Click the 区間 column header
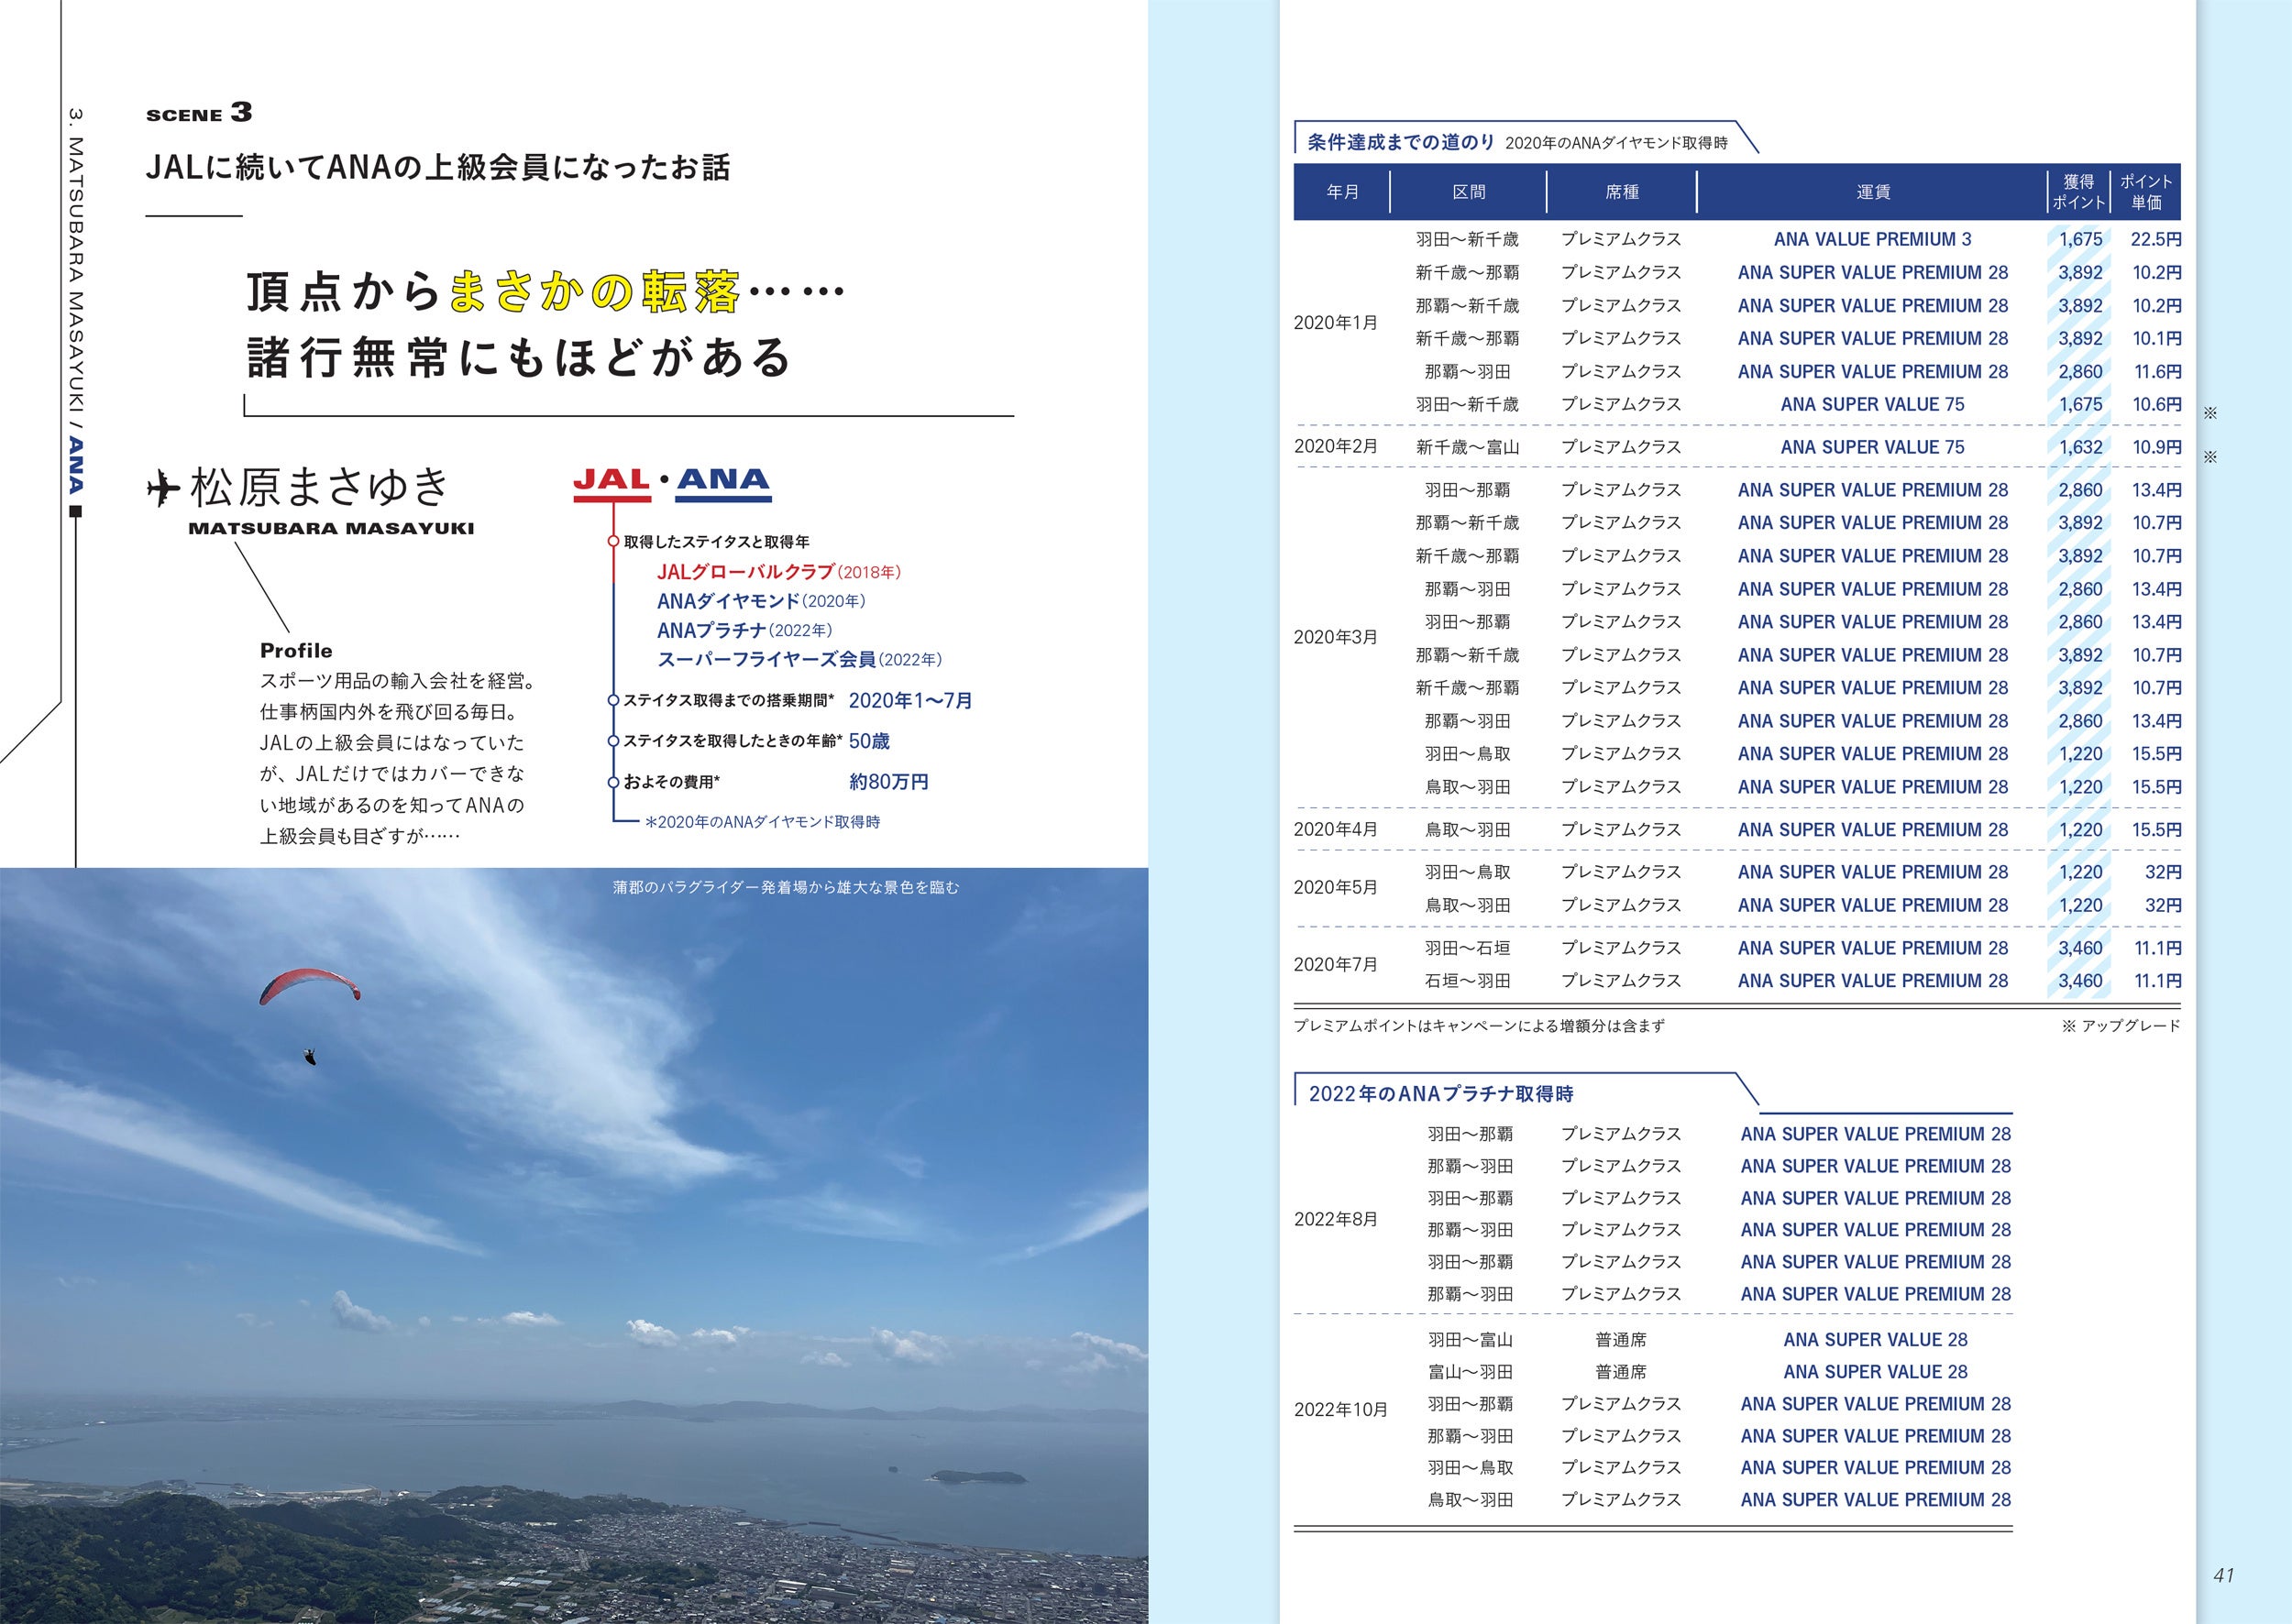Screen dimensions: 2292x1624 (1469, 192)
